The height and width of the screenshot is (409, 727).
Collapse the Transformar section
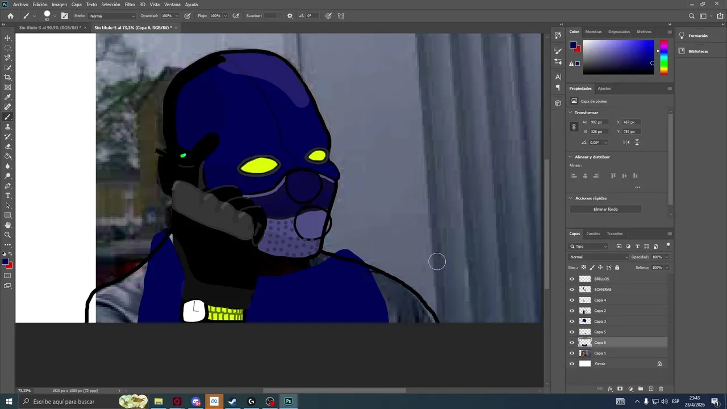[570, 112]
